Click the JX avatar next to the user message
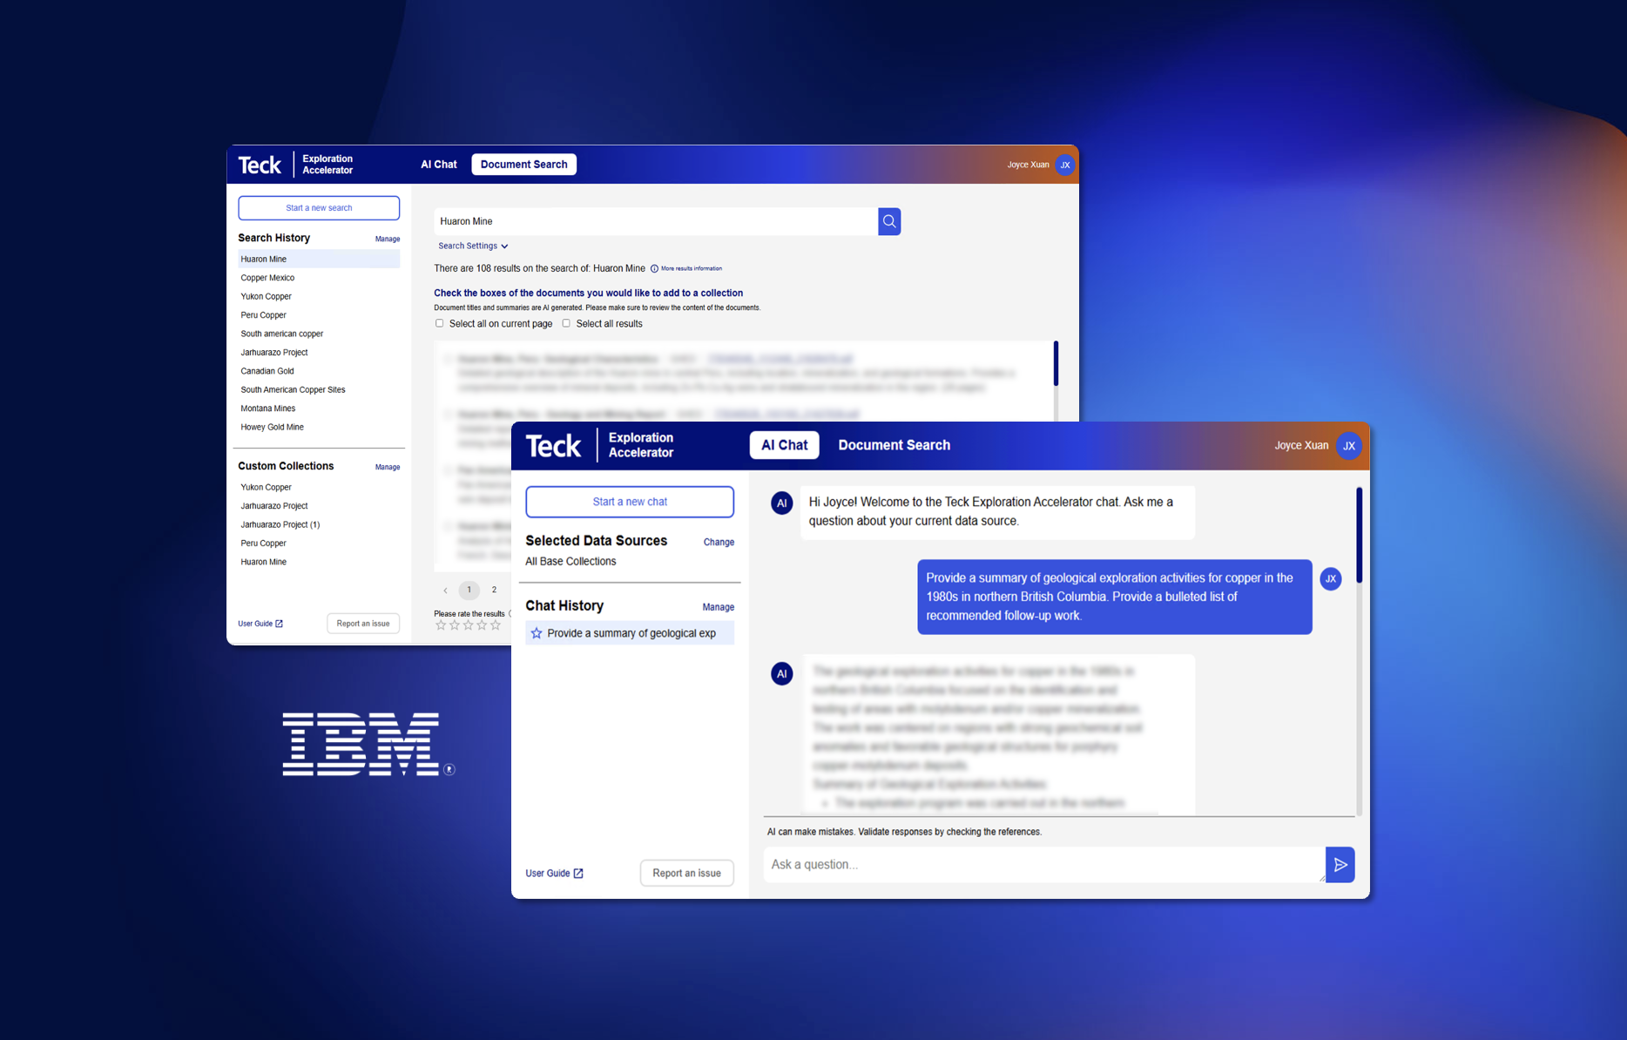The height and width of the screenshot is (1040, 1627). (x=1330, y=578)
